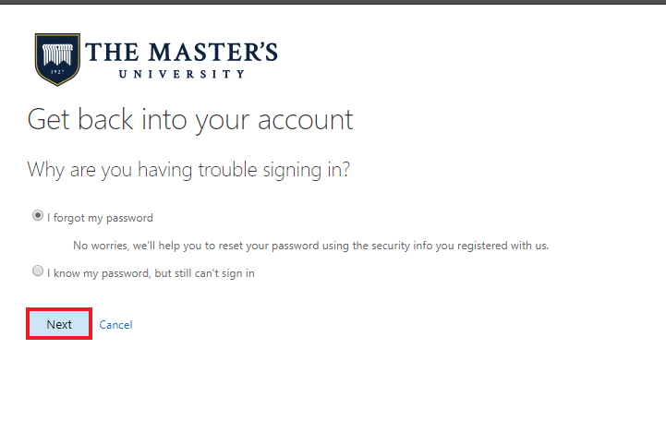Click the word "account" in the main heading

point(306,121)
